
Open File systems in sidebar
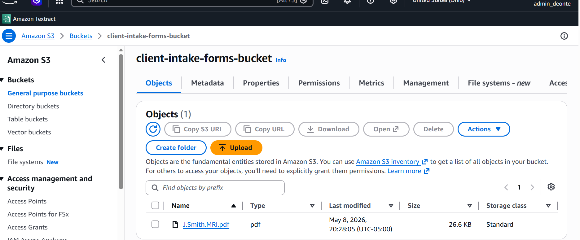[x=25, y=162]
